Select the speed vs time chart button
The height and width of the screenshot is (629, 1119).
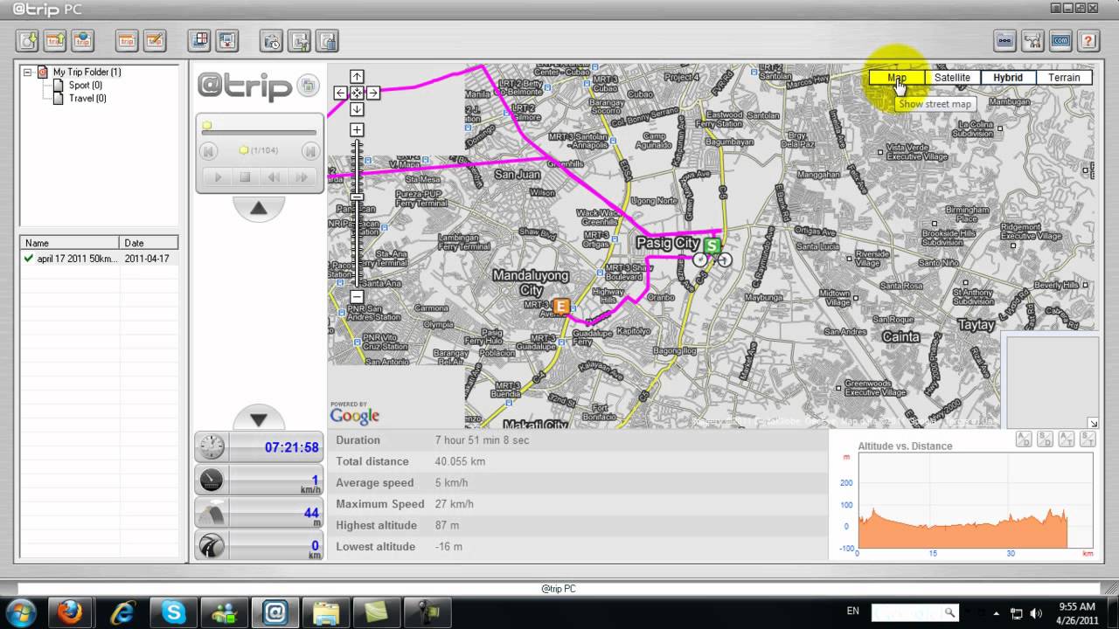(1088, 439)
